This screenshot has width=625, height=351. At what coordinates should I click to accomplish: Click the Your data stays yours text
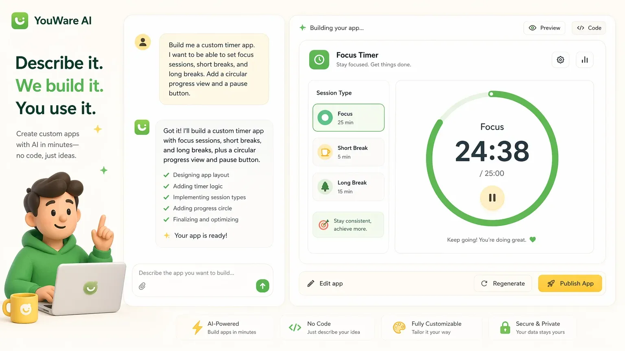click(x=540, y=332)
